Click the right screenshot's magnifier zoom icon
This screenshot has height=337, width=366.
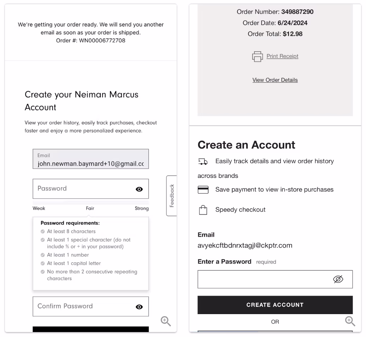click(x=350, y=321)
